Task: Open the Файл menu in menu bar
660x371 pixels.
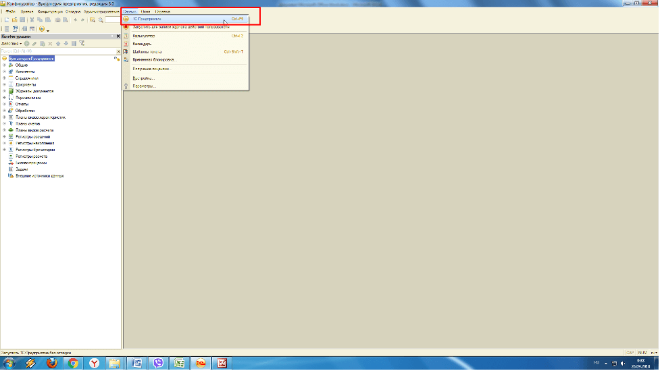Action: point(11,11)
